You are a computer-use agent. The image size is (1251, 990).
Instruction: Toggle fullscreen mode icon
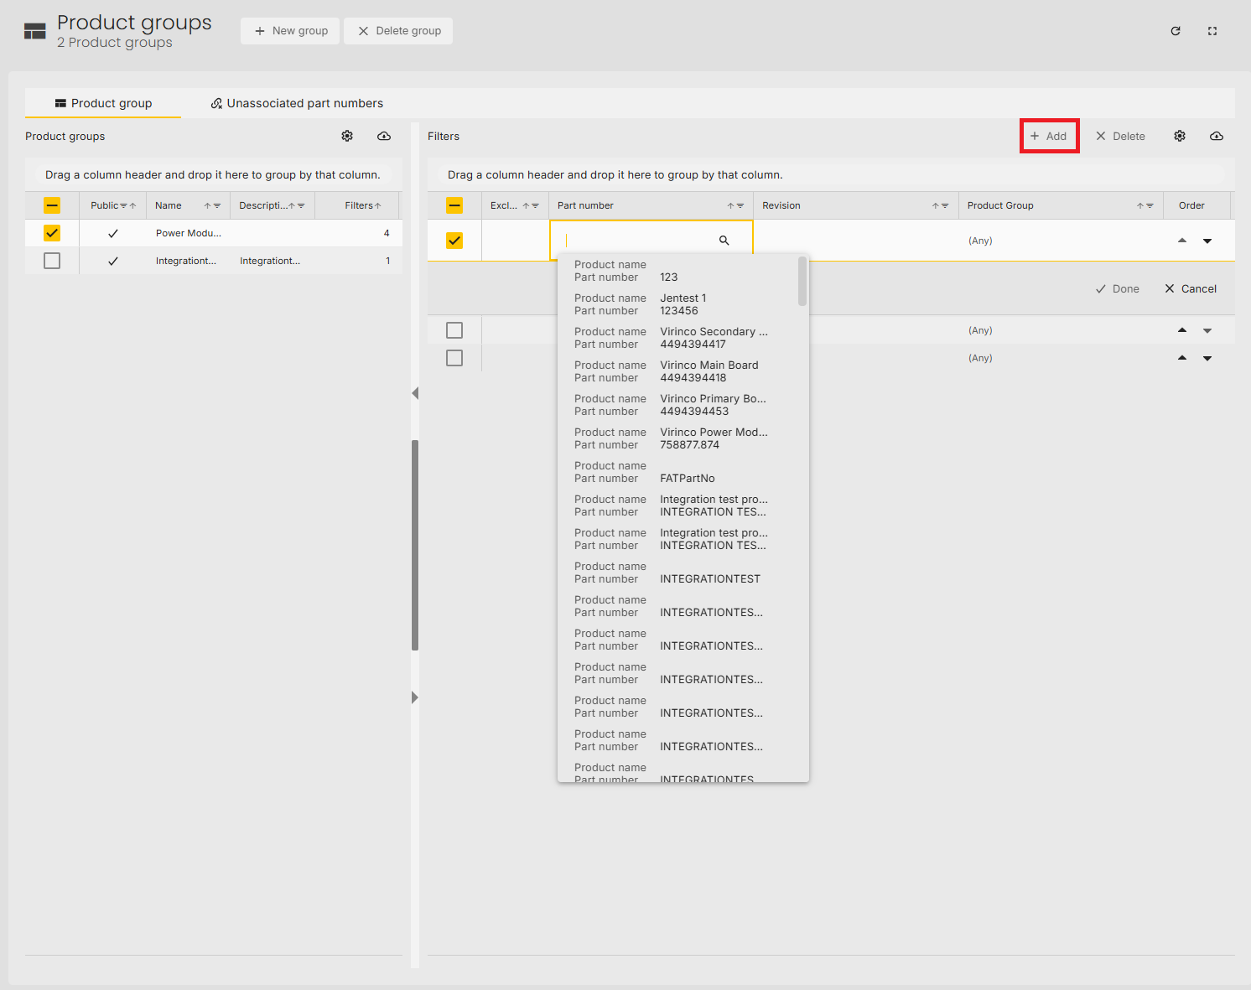[1212, 31]
